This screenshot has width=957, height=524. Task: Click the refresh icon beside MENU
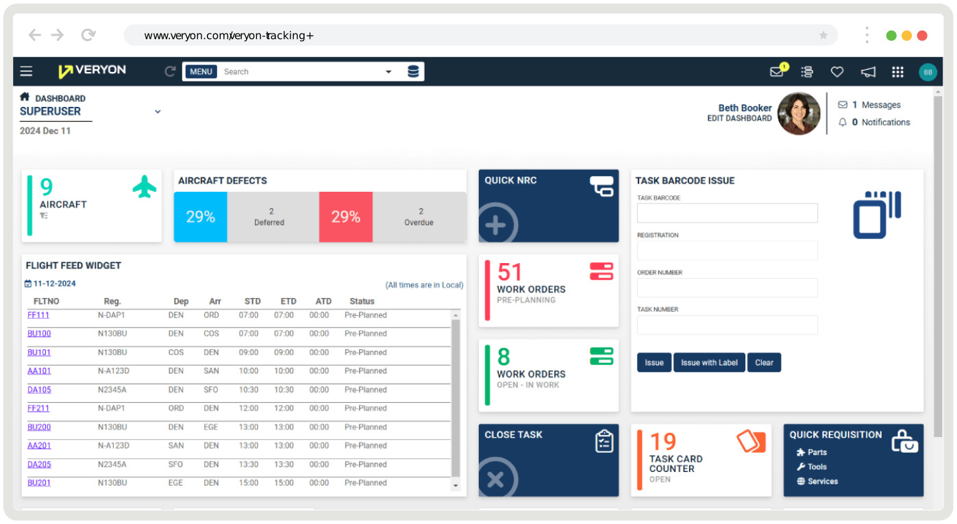[x=170, y=71]
